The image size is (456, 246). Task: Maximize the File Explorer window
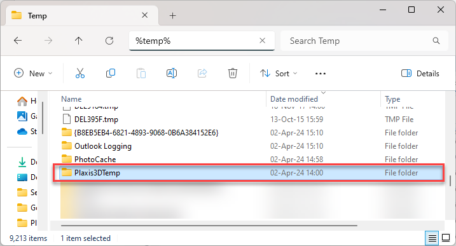tap(411, 10)
